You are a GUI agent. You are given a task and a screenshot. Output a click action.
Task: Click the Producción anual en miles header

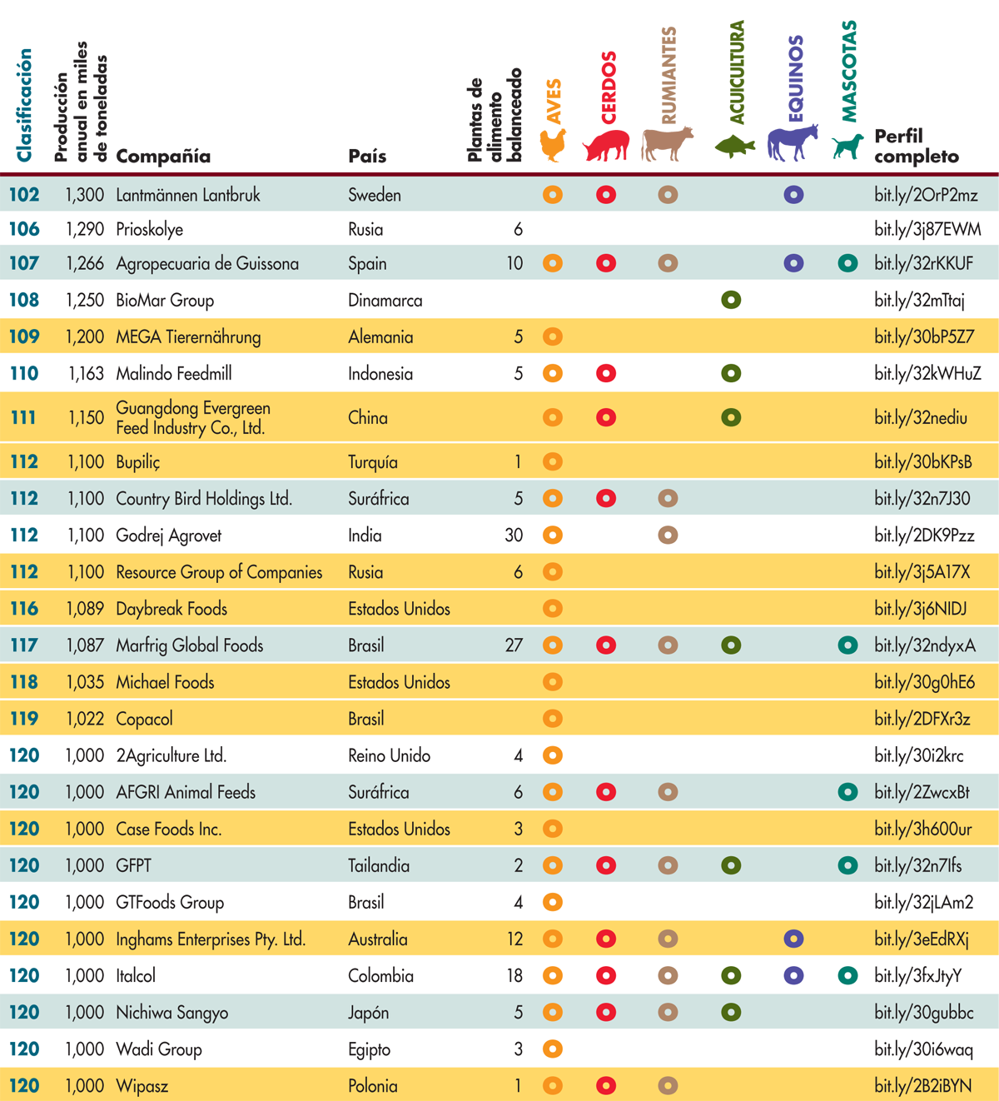pos(81,102)
